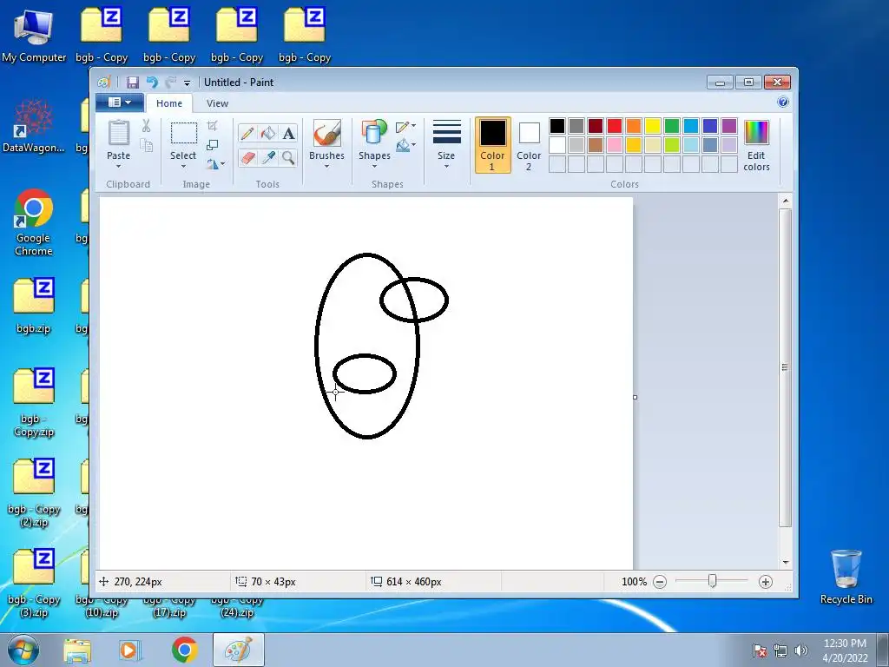Image resolution: width=889 pixels, height=667 pixels.
Task: Pick the dark red color swatch
Action: click(x=596, y=126)
